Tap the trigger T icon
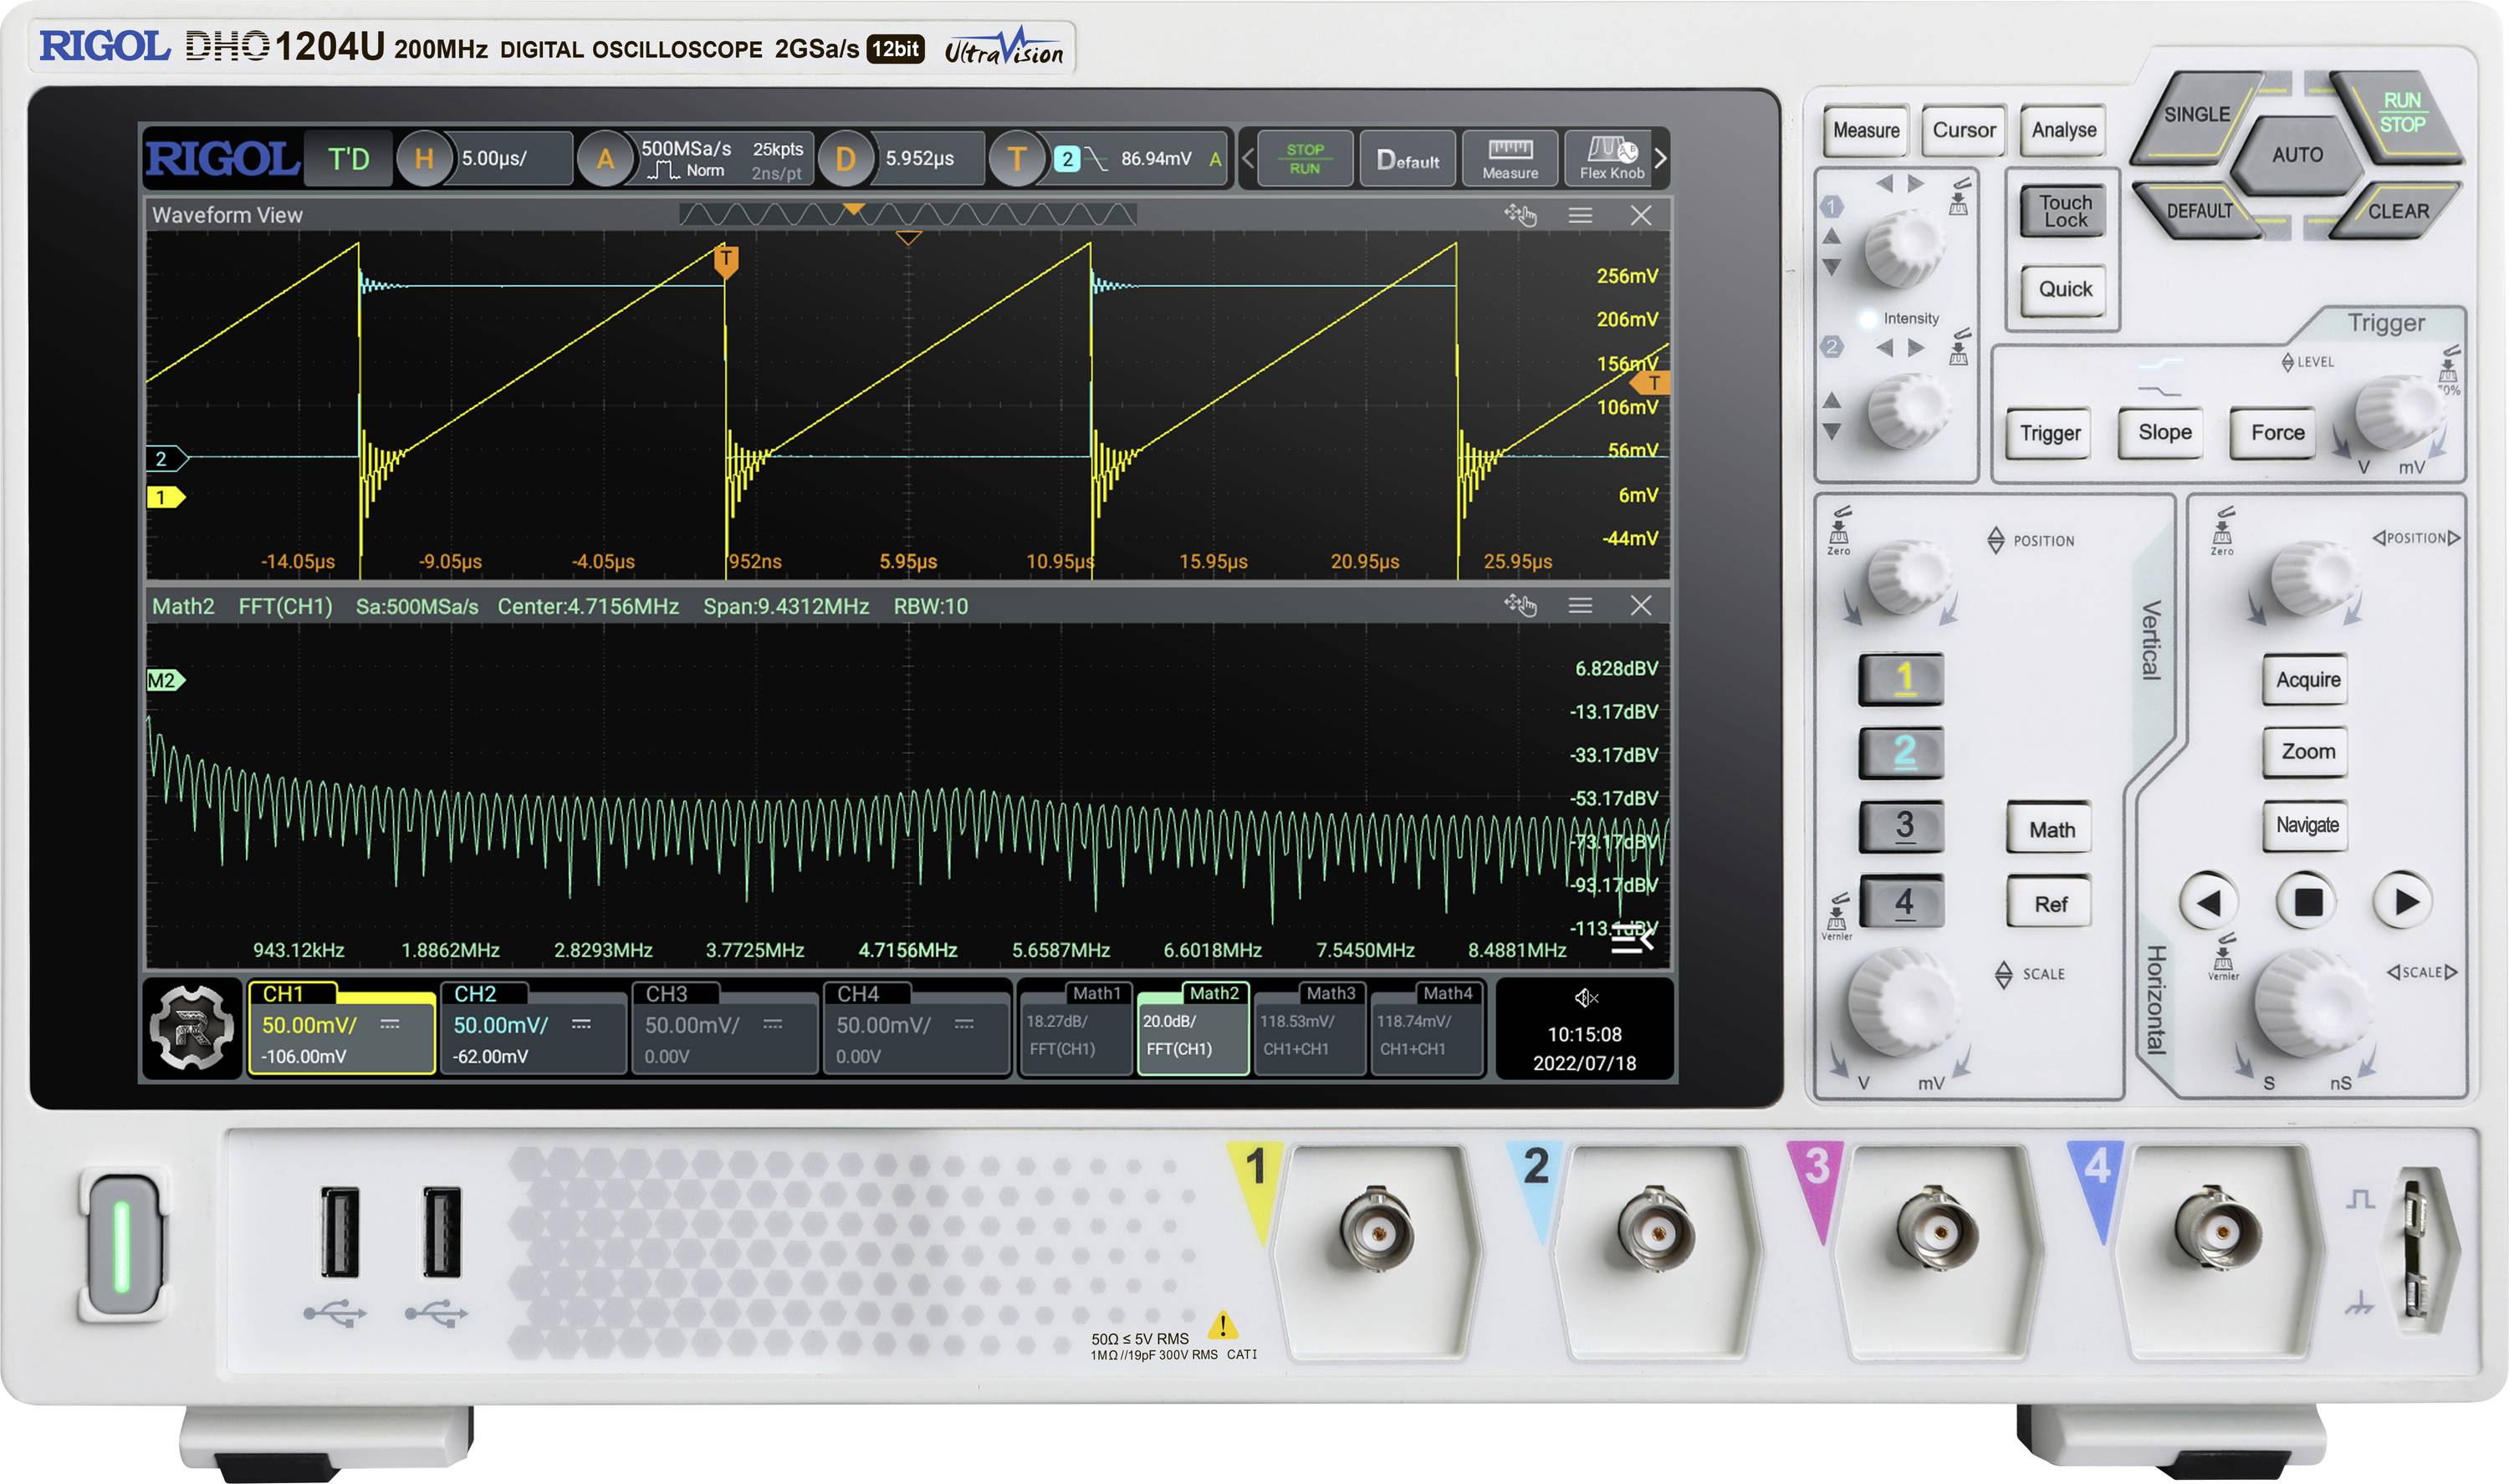2509x1484 pixels. pyautogui.click(x=1018, y=160)
